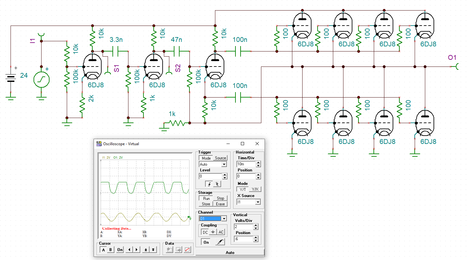Image resolution: width=469 pixels, height=260 pixels.
Task: Select AC coupling
Action: (x=221, y=232)
